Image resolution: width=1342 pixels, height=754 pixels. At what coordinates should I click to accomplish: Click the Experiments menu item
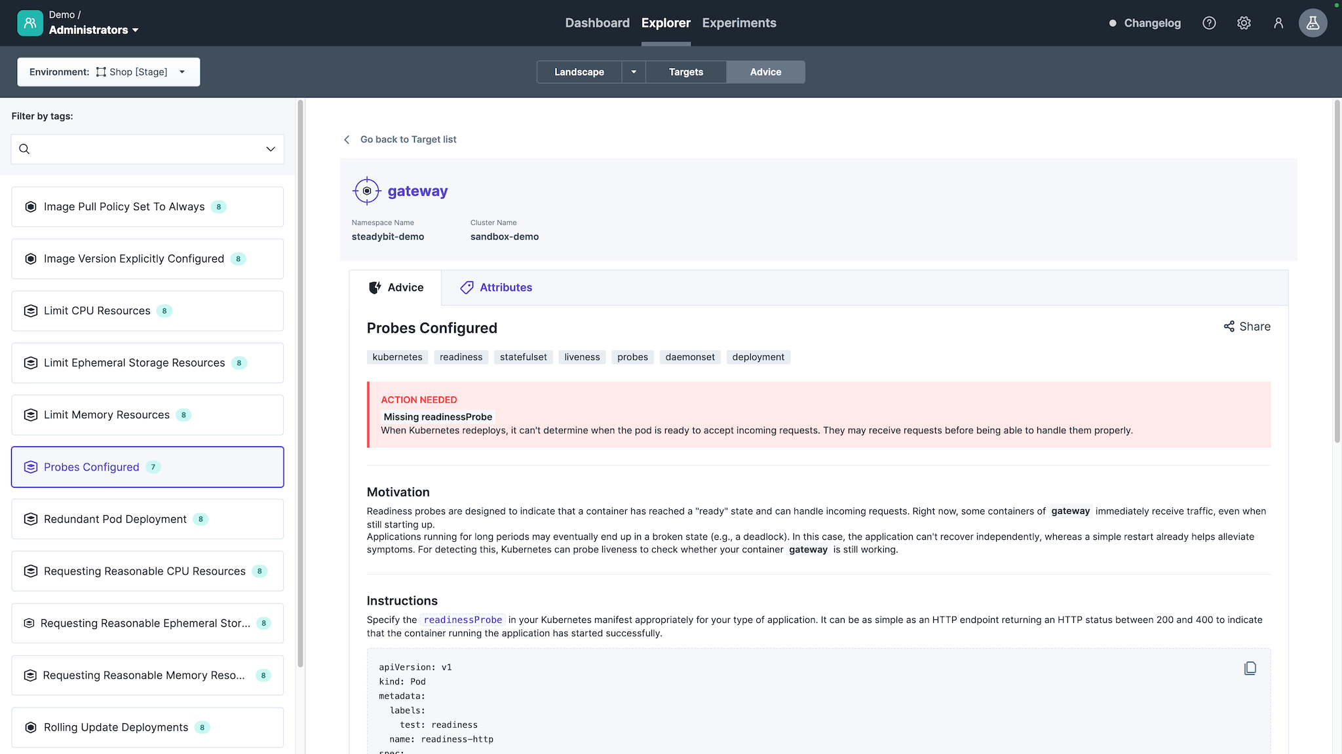click(x=739, y=23)
